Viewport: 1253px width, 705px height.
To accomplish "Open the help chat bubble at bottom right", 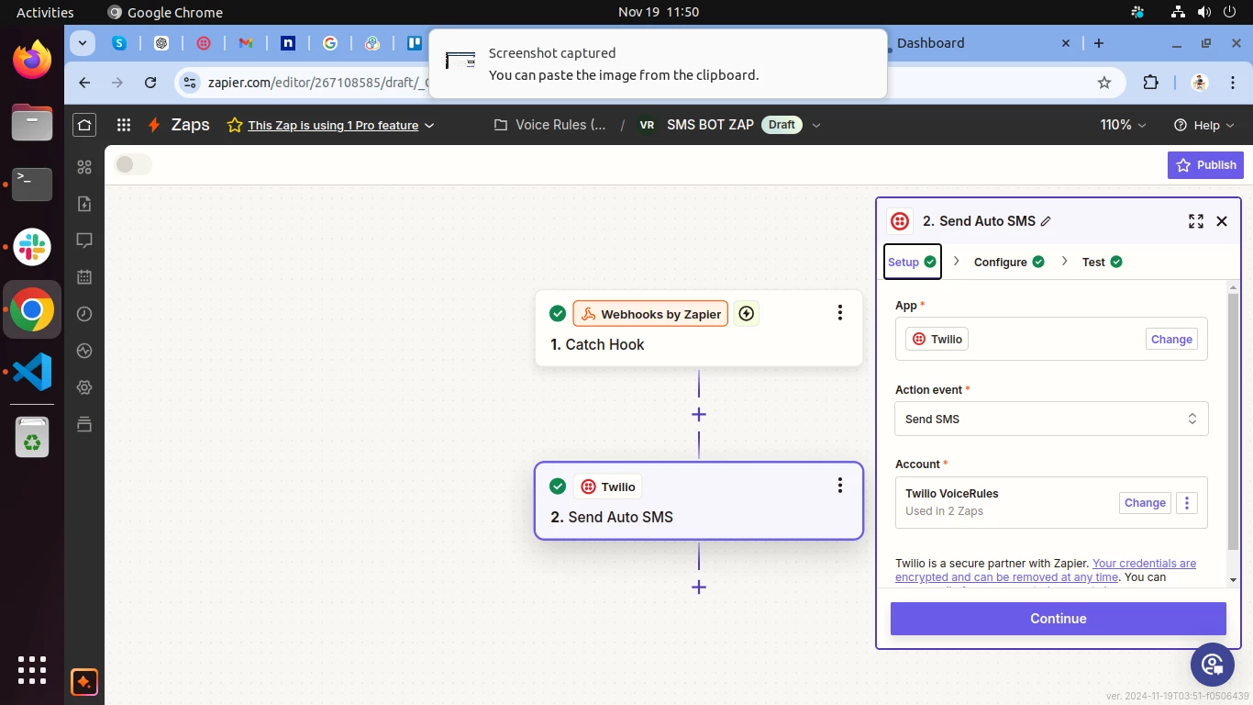I will coord(1213,665).
